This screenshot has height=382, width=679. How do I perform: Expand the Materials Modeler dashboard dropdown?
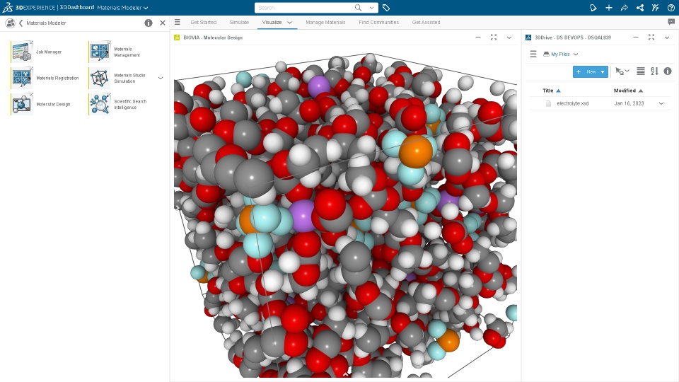(x=146, y=8)
